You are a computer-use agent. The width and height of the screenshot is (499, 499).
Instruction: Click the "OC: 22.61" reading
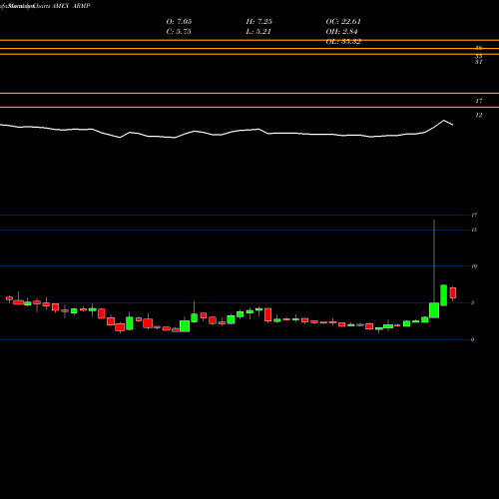click(x=343, y=22)
